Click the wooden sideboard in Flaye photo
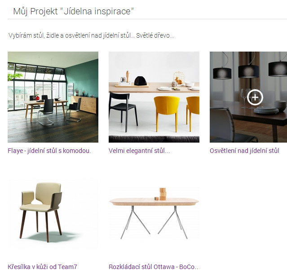This screenshot has height=274, width=287. click(x=84, y=104)
